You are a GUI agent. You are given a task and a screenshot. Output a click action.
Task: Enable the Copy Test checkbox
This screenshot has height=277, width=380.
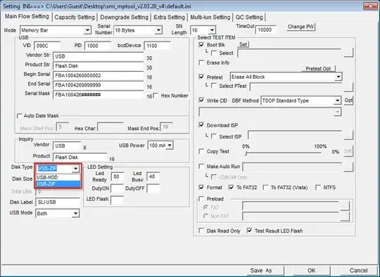click(x=201, y=151)
